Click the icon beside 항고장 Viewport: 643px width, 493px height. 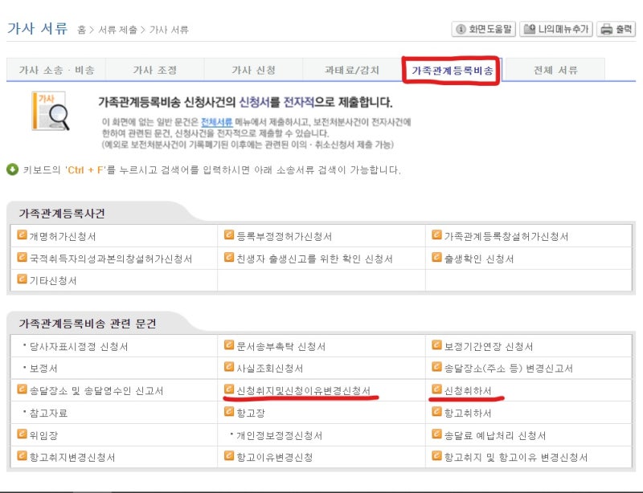click(229, 411)
